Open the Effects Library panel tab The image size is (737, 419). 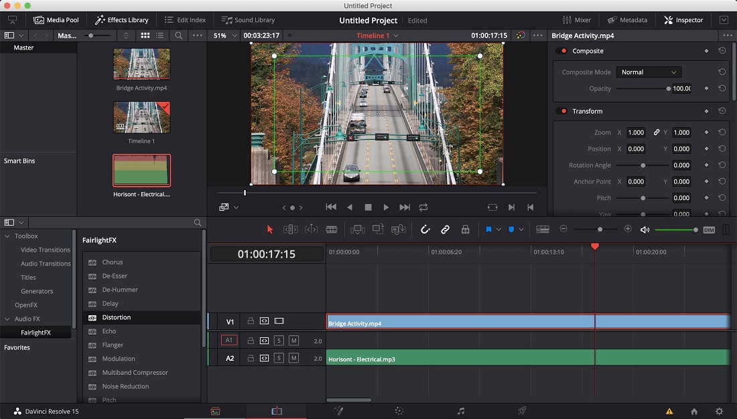click(122, 19)
